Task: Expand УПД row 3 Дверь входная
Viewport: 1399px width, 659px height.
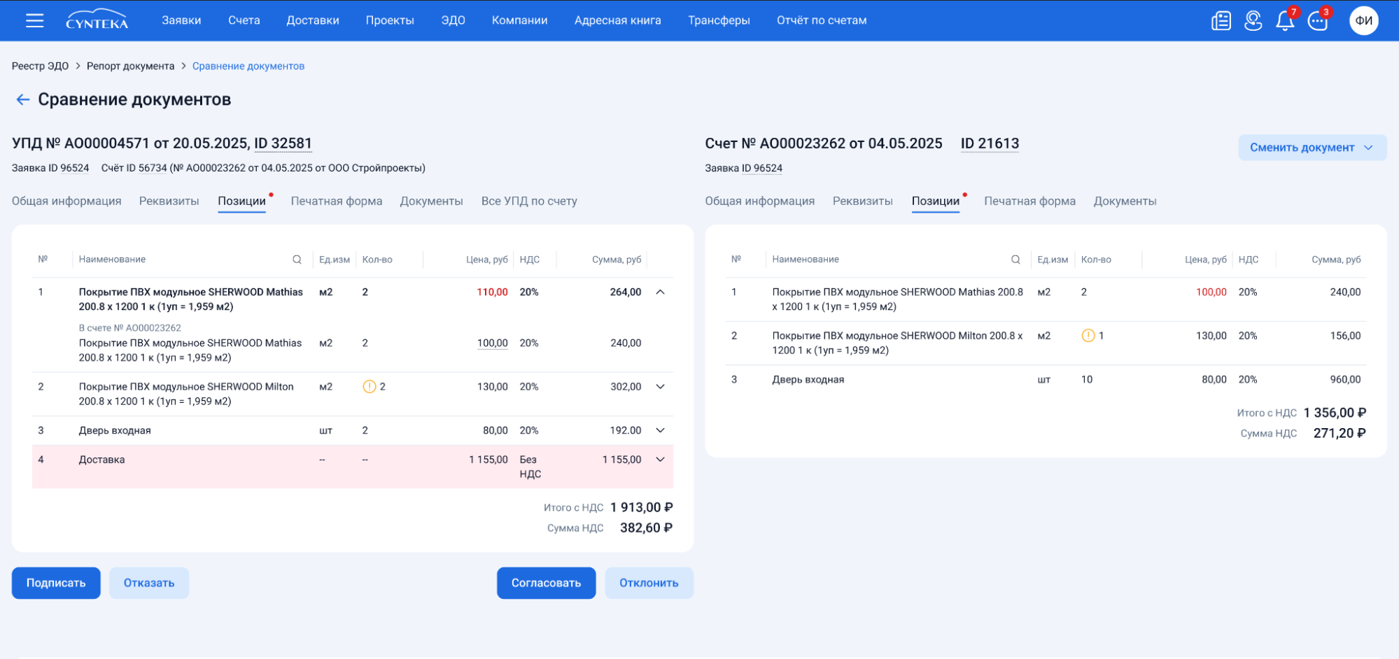Action: 660,430
